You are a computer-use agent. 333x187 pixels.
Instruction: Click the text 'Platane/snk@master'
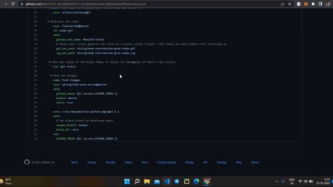point(75,26)
